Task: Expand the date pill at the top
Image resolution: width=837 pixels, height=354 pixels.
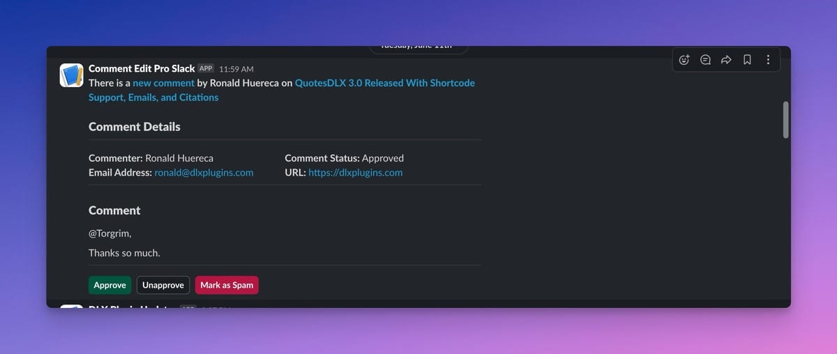Action: tap(418, 48)
